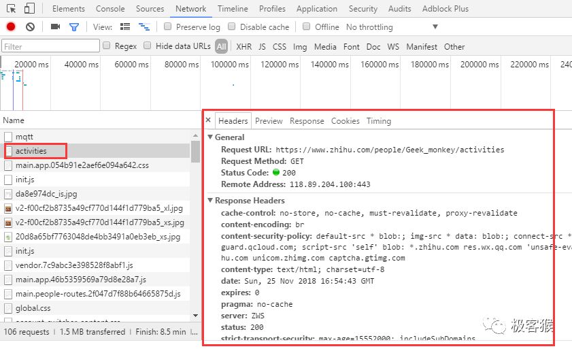Image resolution: width=572 pixels, height=351 pixels.
Task: Select the main.app.054b91e2aef6e094a642.css request
Action: [x=95, y=165]
